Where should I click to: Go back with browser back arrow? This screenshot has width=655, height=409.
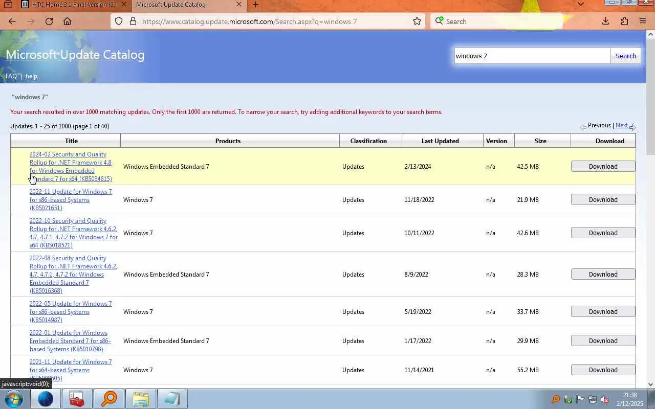coord(12,21)
